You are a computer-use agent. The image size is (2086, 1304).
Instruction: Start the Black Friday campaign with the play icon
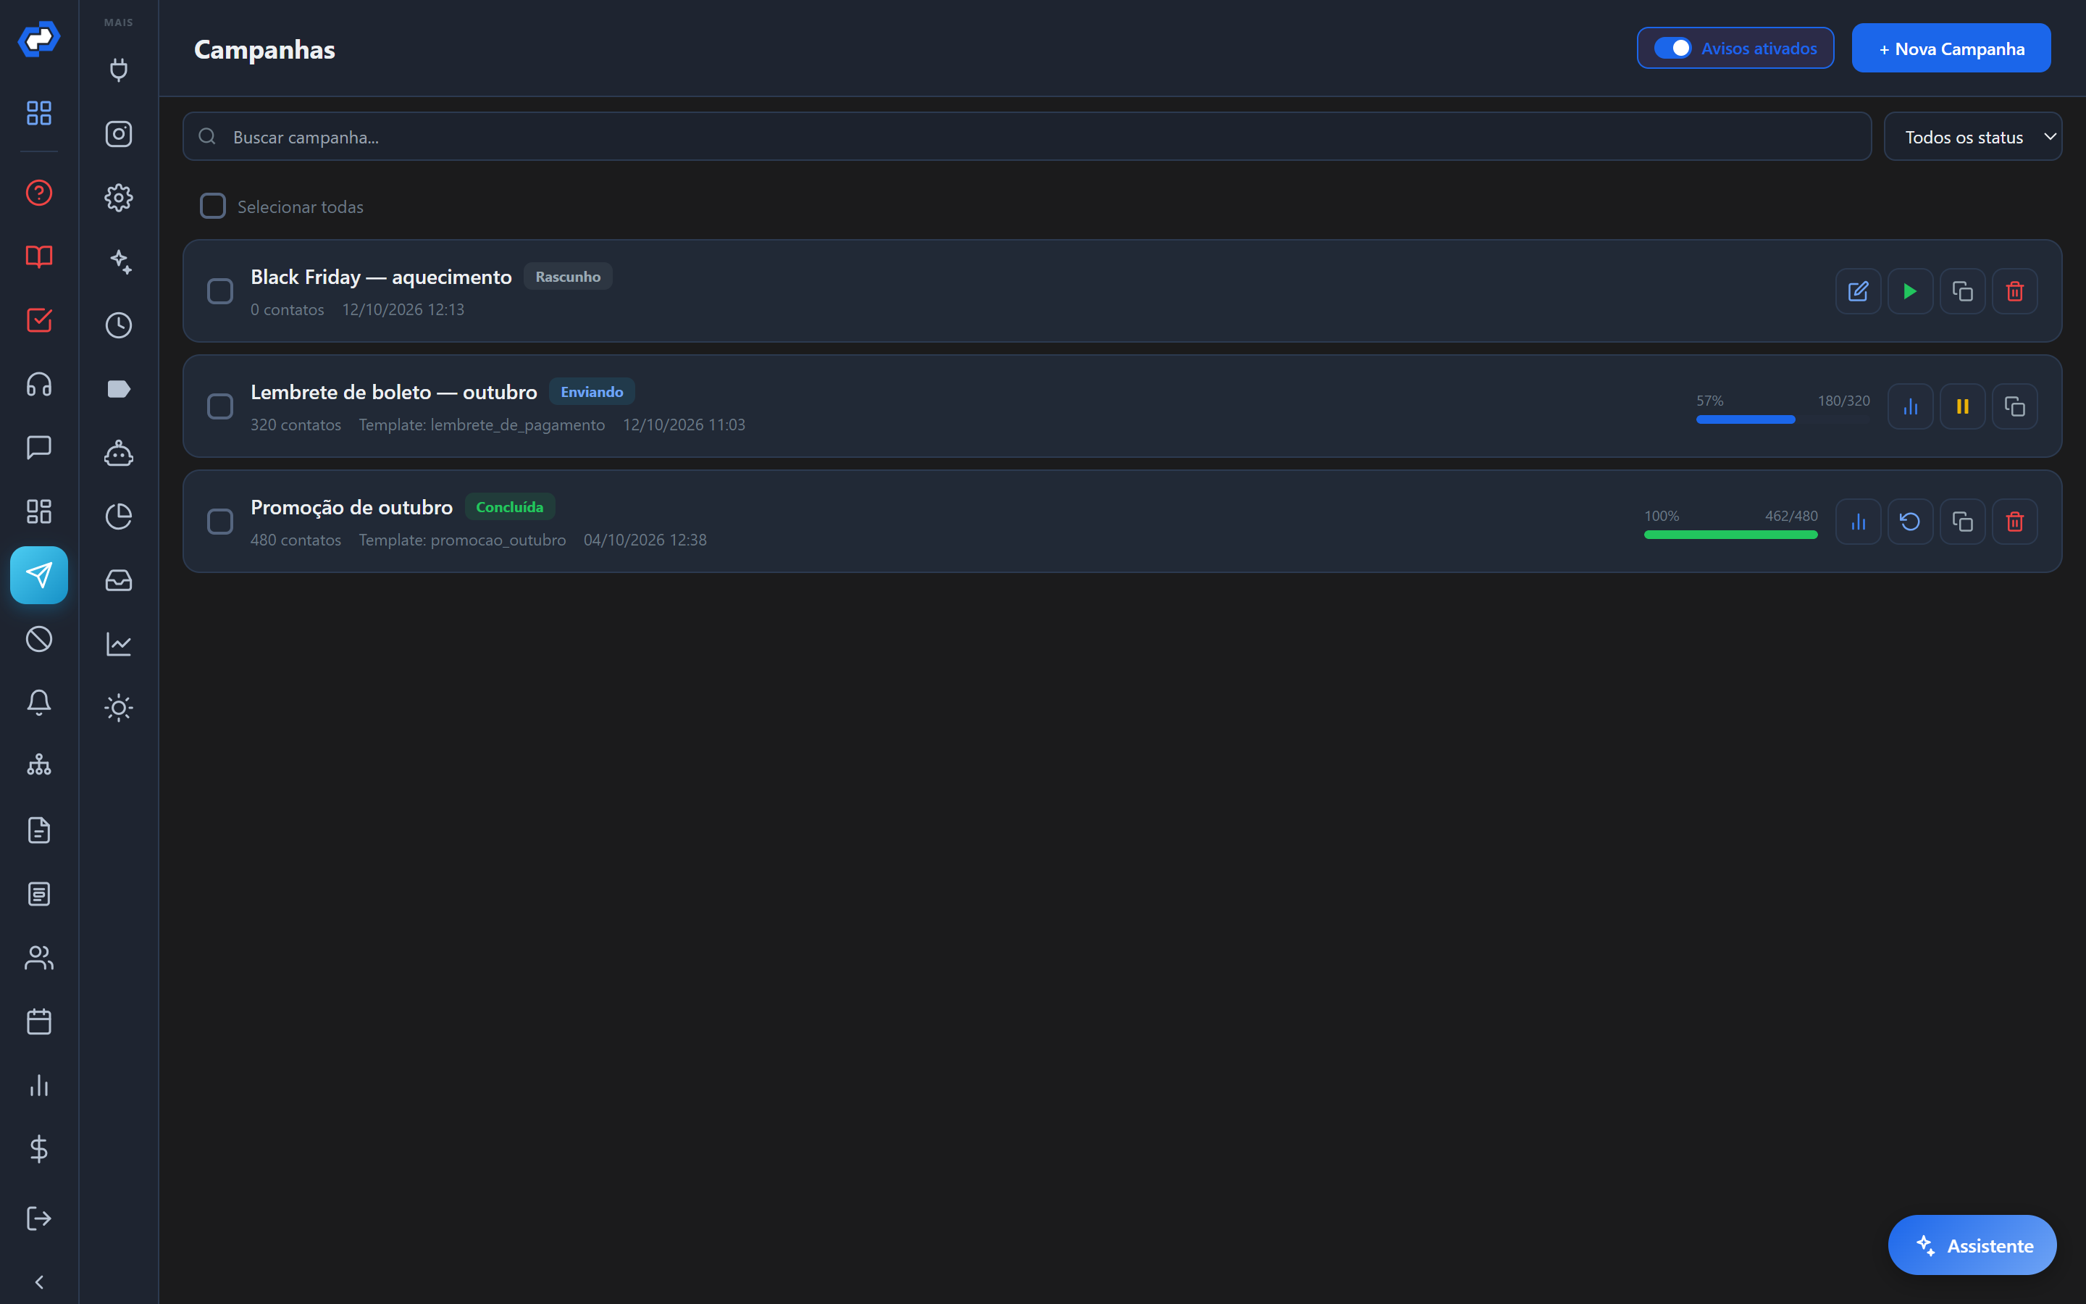pos(1910,291)
